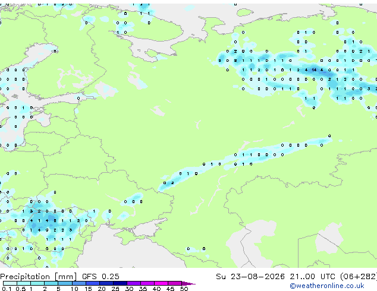Click legend scale label "45"
Image resolution: width=377 pixels, height=291 pixels.
(170, 289)
